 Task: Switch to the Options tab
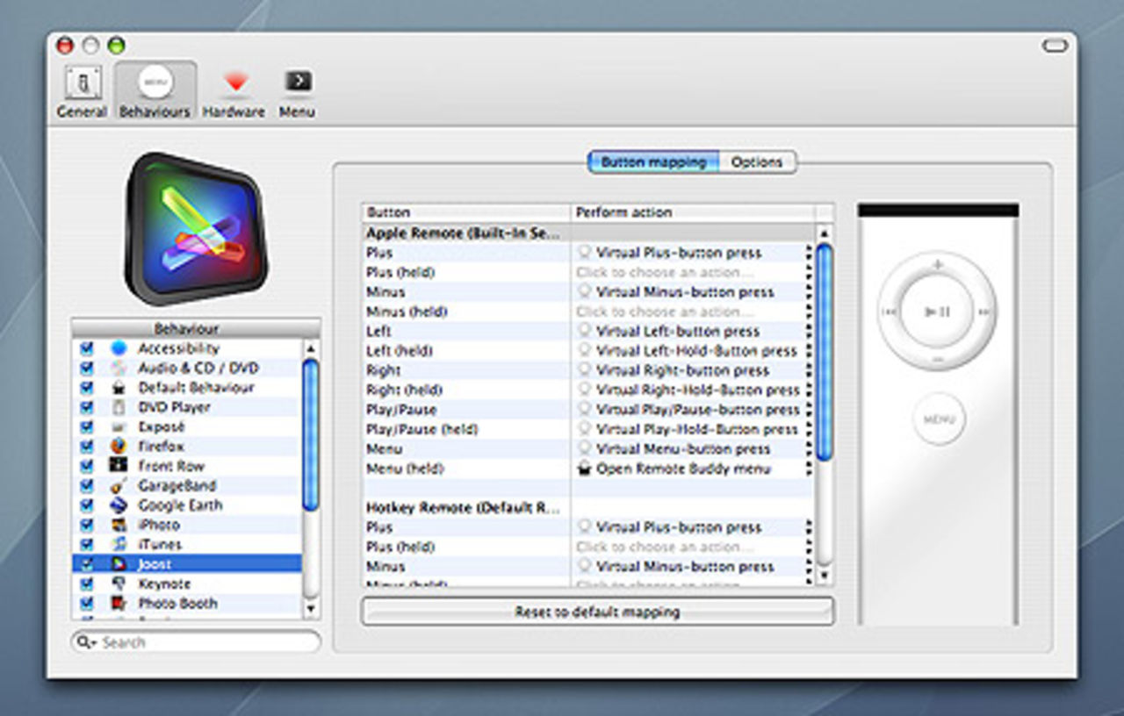[x=757, y=162]
